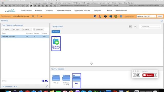Switch to the гватемала Google search tab
This screenshot has height=92, width=164.
tap(109, 6)
